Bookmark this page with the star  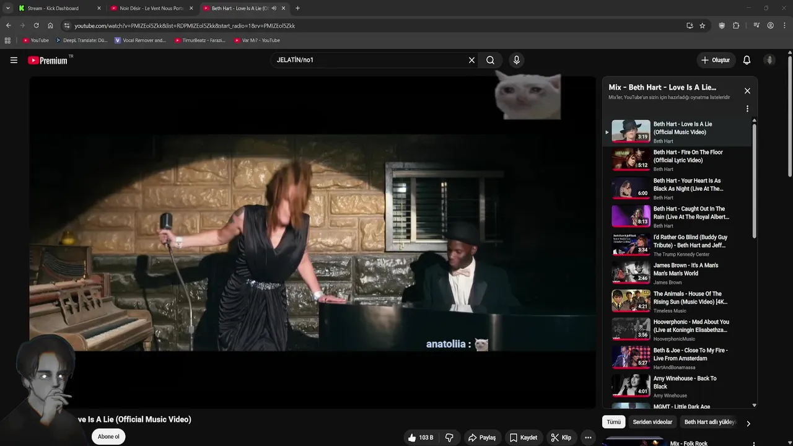pyautogui.click(x=702, y=25)
